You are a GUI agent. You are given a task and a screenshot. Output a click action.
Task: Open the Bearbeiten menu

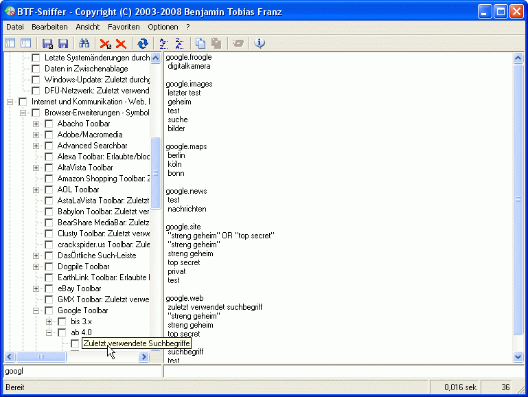[x=49, y=27]
